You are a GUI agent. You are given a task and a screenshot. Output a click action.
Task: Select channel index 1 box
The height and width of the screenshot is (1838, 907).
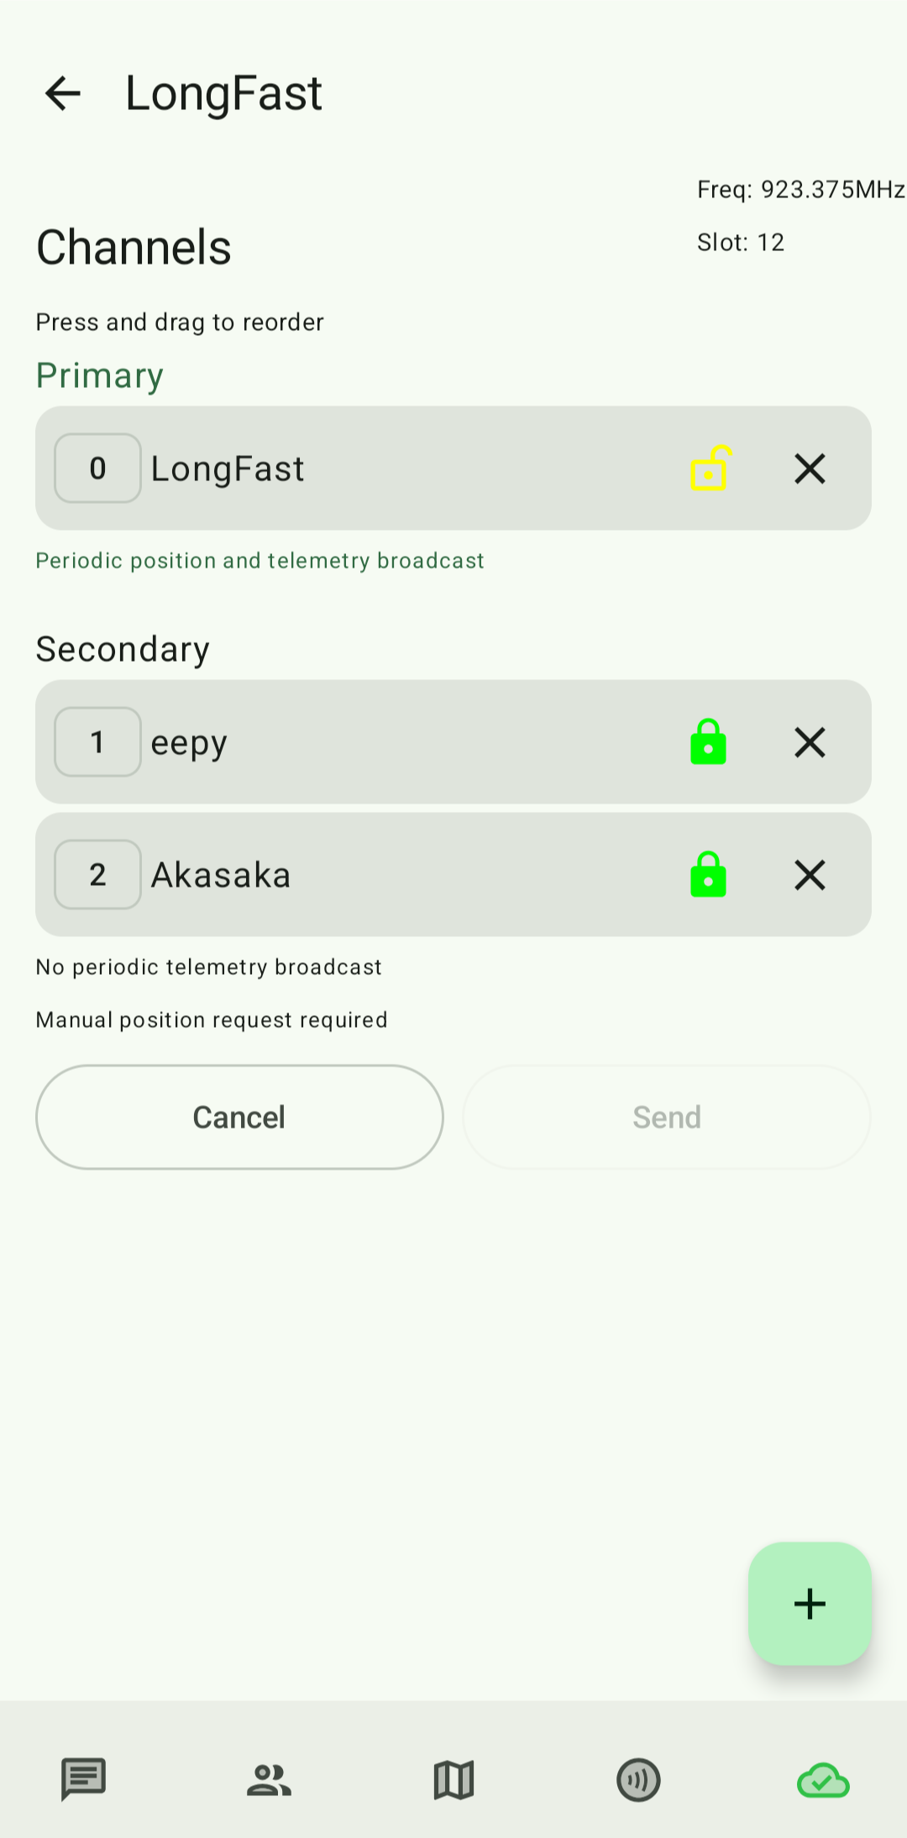point(97,741)
